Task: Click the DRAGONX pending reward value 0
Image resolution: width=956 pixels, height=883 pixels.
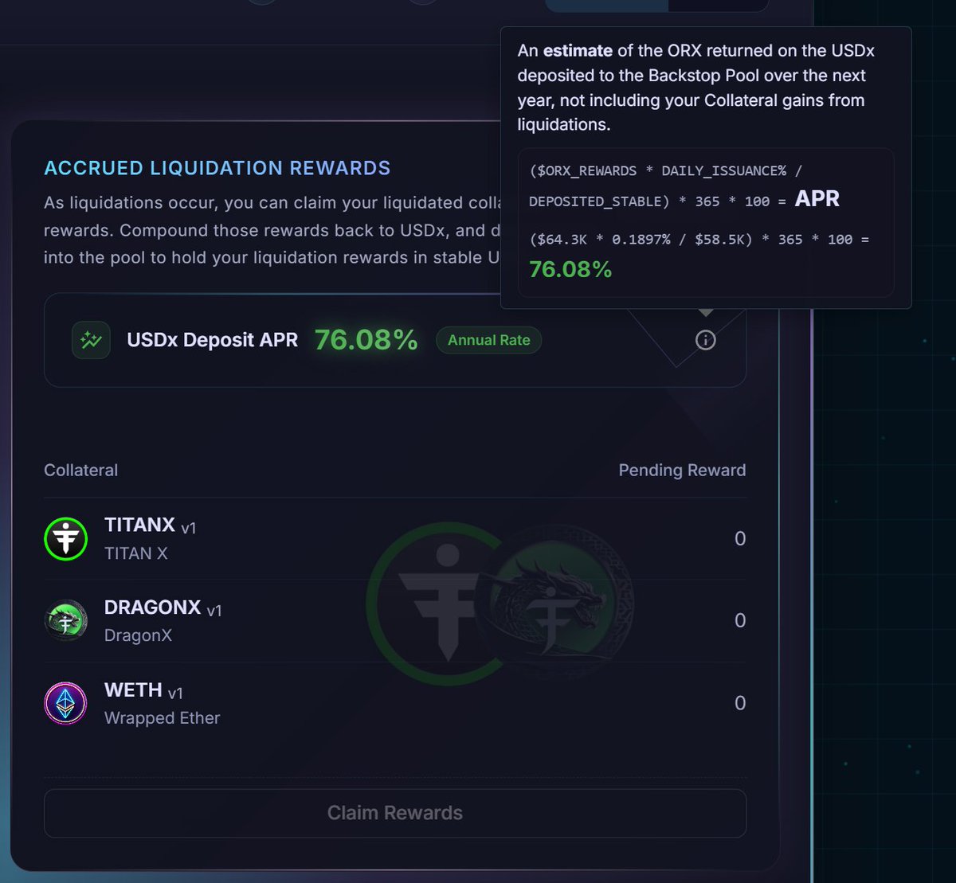Action: coord(740,621)
